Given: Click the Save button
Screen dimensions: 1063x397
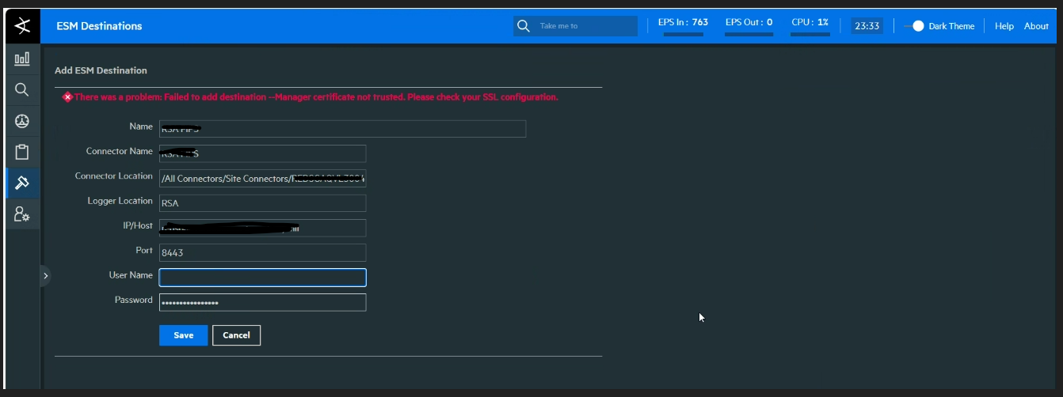Looking at the screenshot, I should [183, 335].
